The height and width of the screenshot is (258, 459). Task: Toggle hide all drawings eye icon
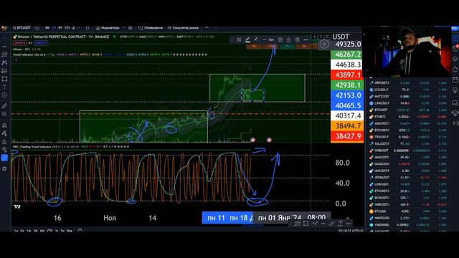4,150
